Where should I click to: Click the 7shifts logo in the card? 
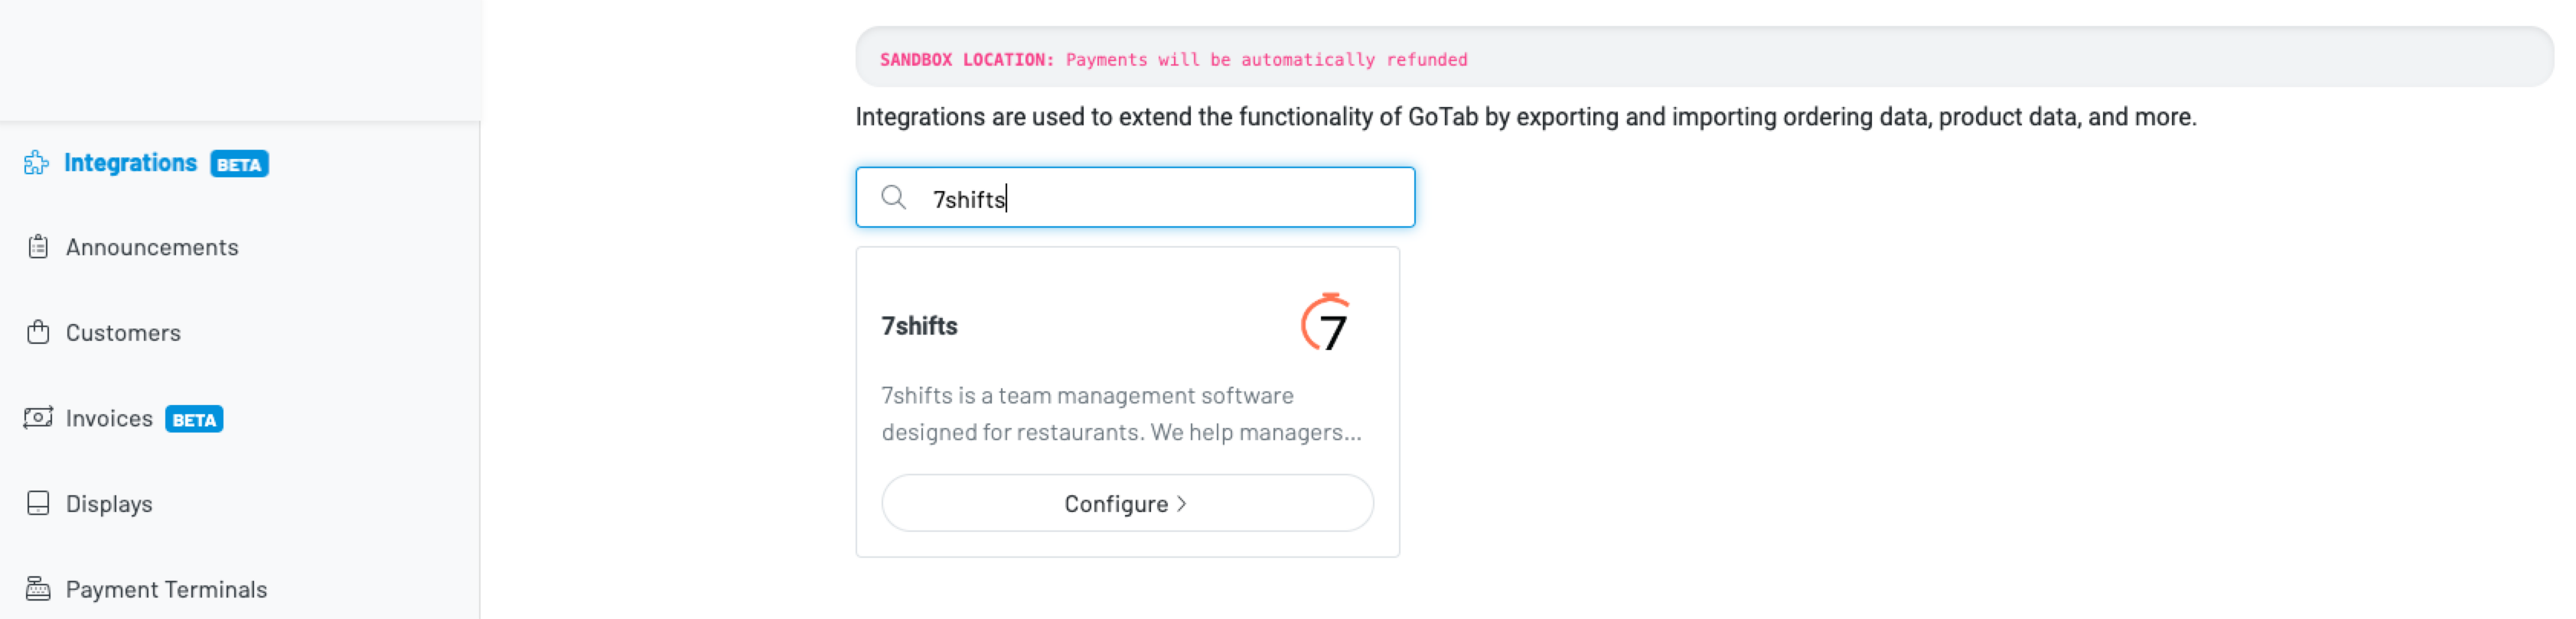pos(1326,322)
